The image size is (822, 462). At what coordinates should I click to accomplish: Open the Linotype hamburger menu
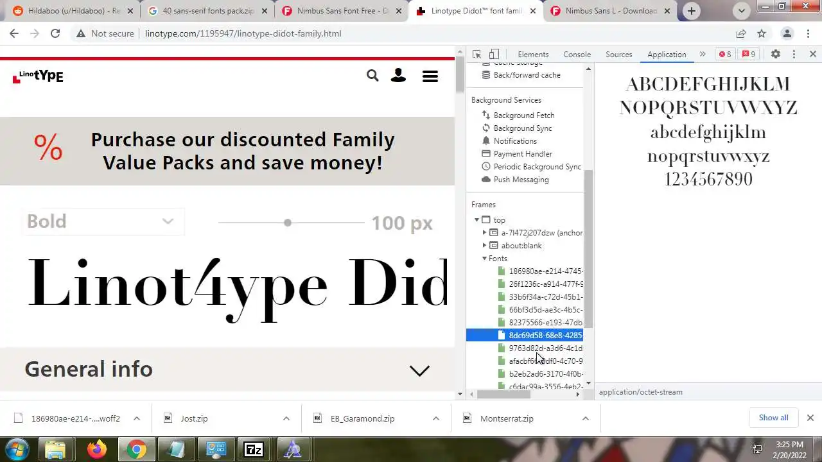pyautogui.click(x=430, y=76)
